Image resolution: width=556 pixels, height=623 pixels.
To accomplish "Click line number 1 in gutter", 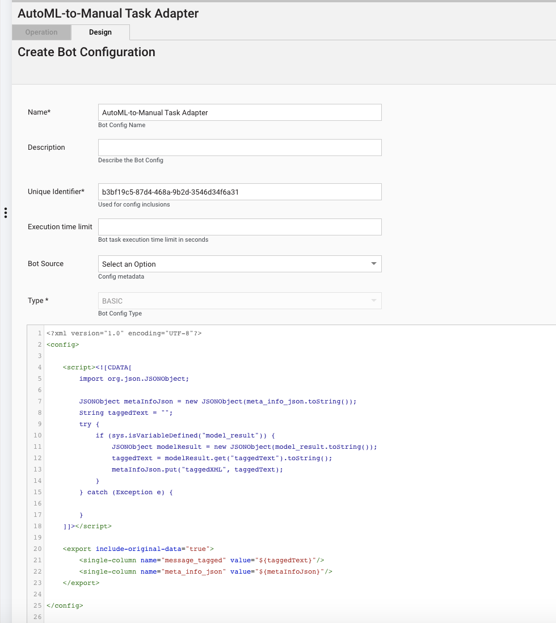I will pyautogui.click(x=40, y=334).
